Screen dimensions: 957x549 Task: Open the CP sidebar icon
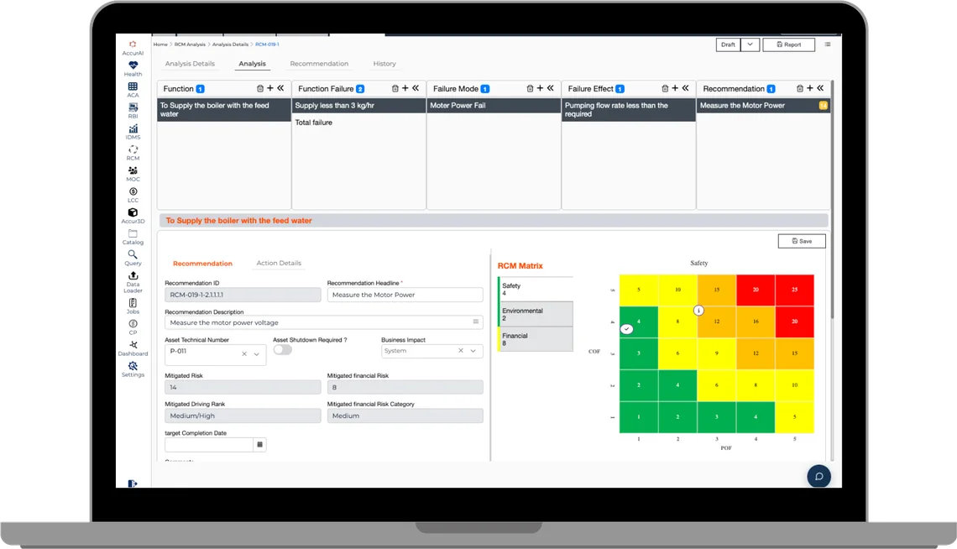(x=133, y=324)
